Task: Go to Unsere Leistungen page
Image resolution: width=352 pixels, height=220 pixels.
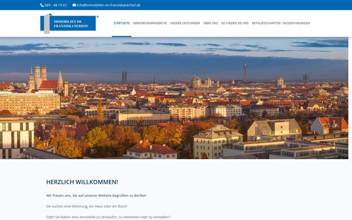Action: (185, 23)
